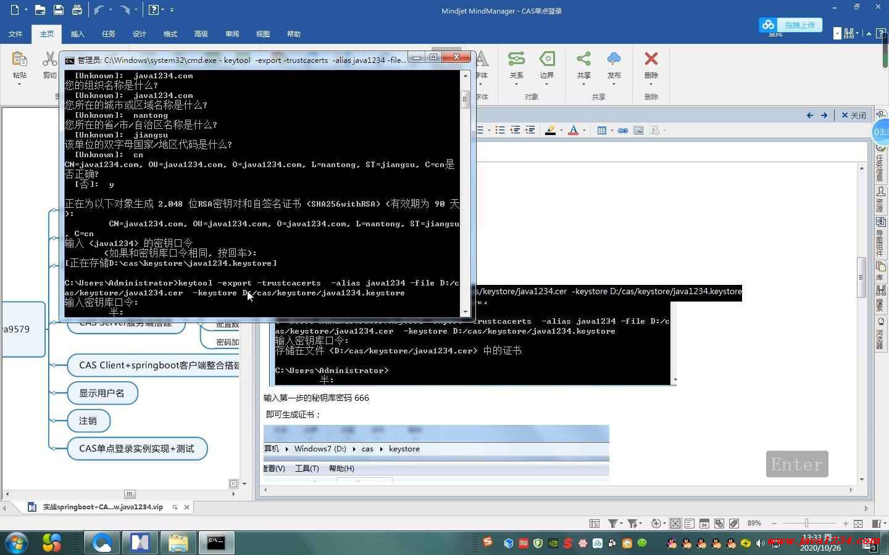Click the Windows Start orb
The image size is (889, 555).
[x=16, y=543]
